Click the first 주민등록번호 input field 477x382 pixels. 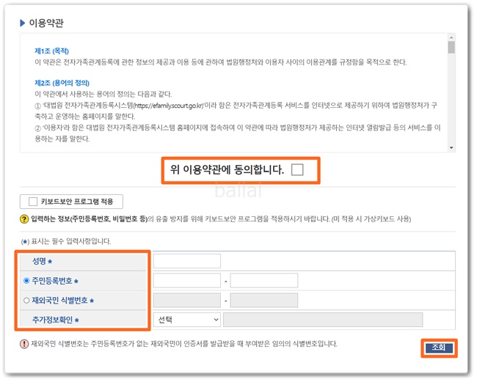[187, 281]
